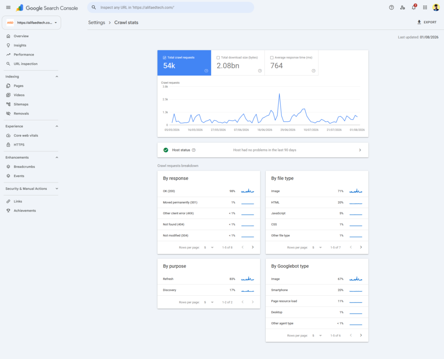
Task: Go to next page in By response table
Action: click(253, 247)
